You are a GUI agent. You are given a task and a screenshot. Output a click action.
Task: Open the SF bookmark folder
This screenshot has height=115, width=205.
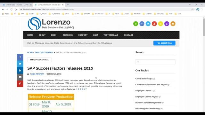pos(13,14)
